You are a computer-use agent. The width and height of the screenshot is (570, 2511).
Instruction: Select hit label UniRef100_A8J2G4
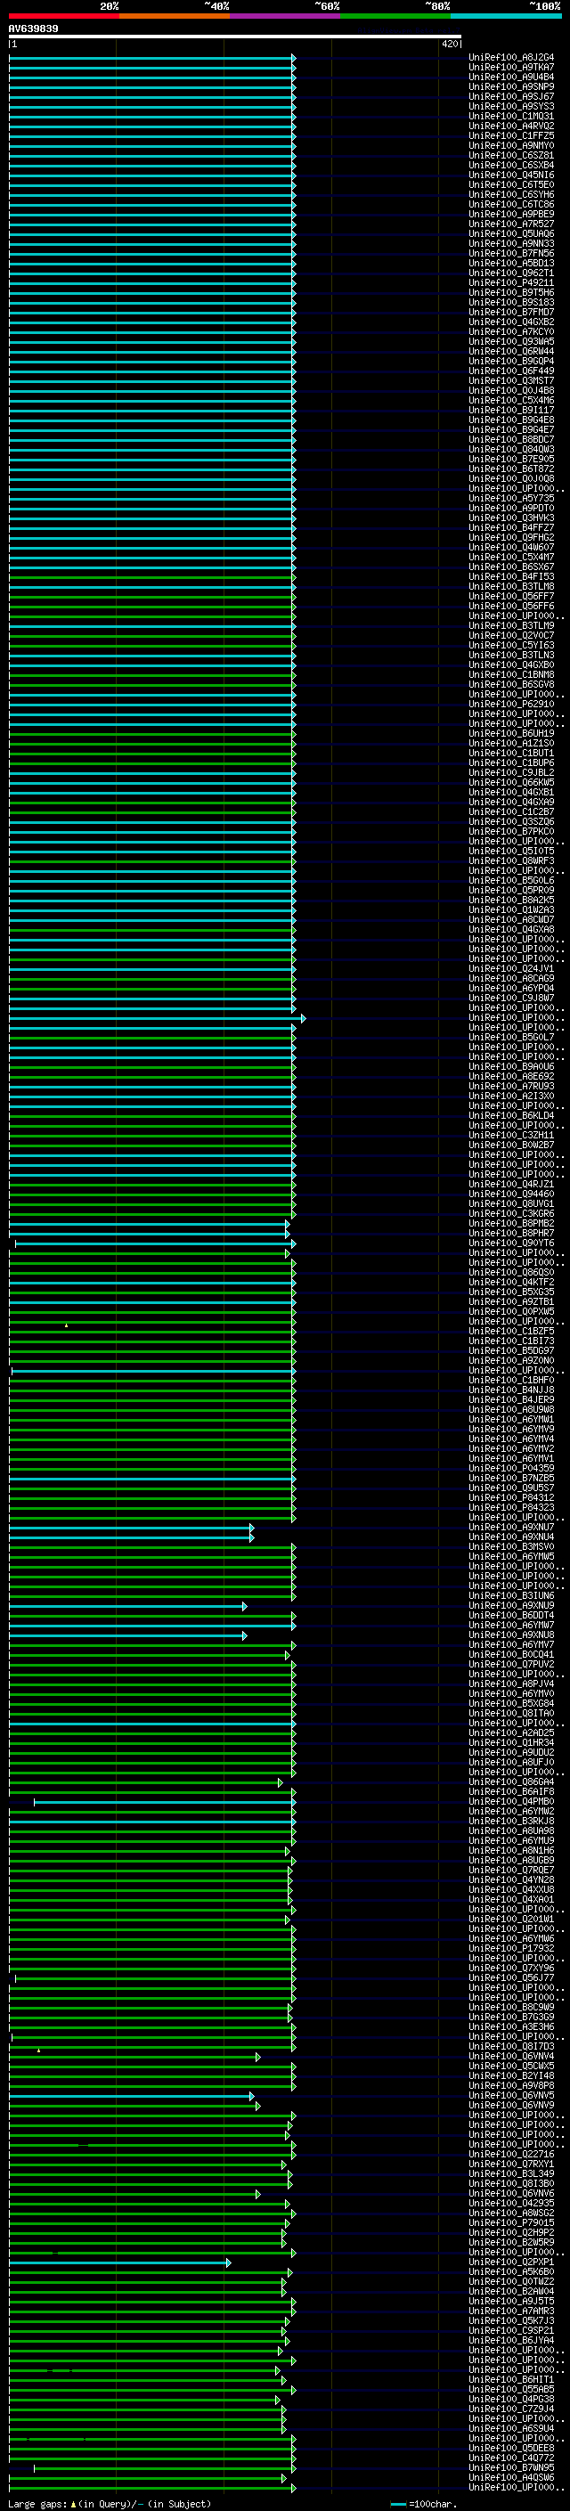[511, 58]
